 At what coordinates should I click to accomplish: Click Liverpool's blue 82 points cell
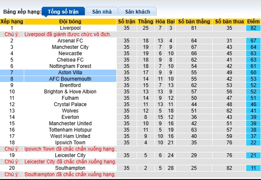click(253, 28)
